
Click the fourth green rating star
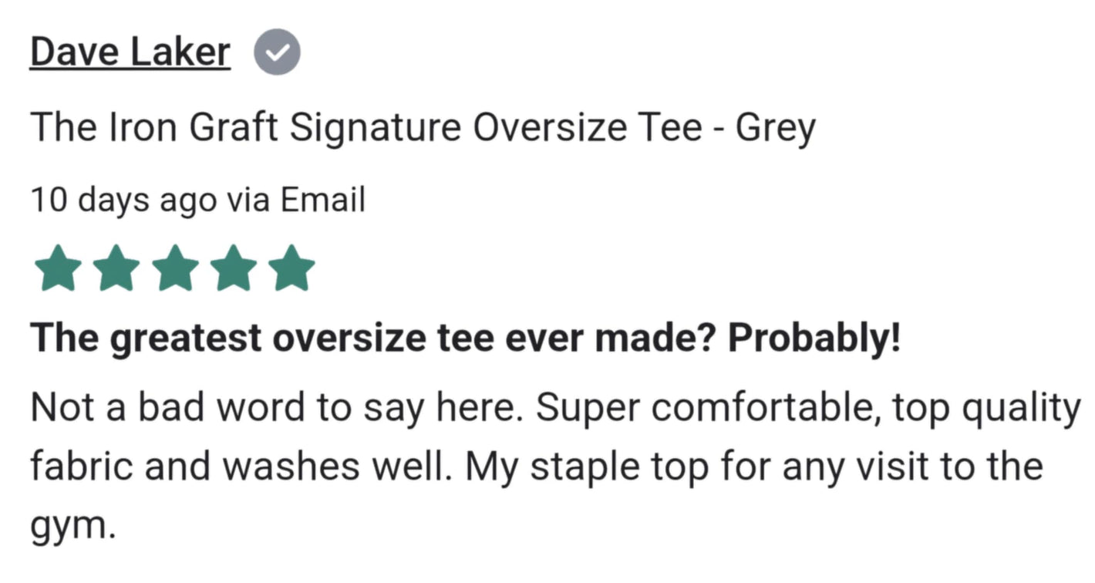[x=234, y=268]
